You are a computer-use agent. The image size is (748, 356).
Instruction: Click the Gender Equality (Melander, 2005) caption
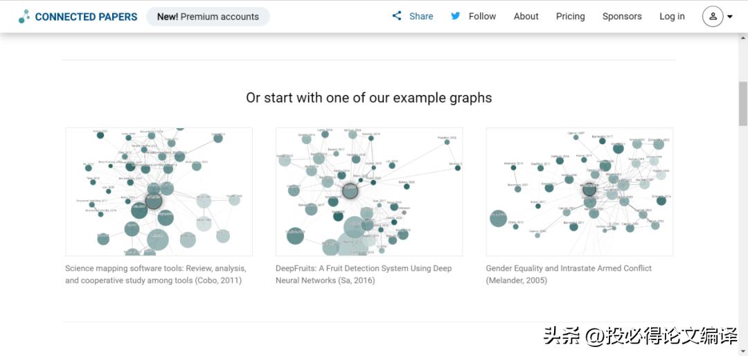pos(569,274)
